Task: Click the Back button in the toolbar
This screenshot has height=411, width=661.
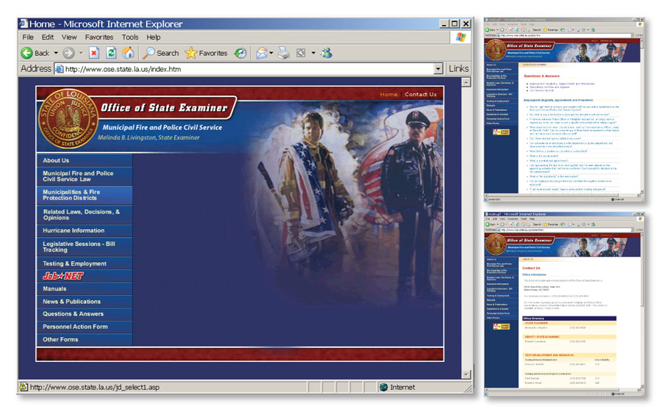Action: coord(35,53)
